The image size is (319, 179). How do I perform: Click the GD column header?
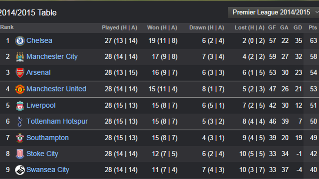[x=297, y=27]
